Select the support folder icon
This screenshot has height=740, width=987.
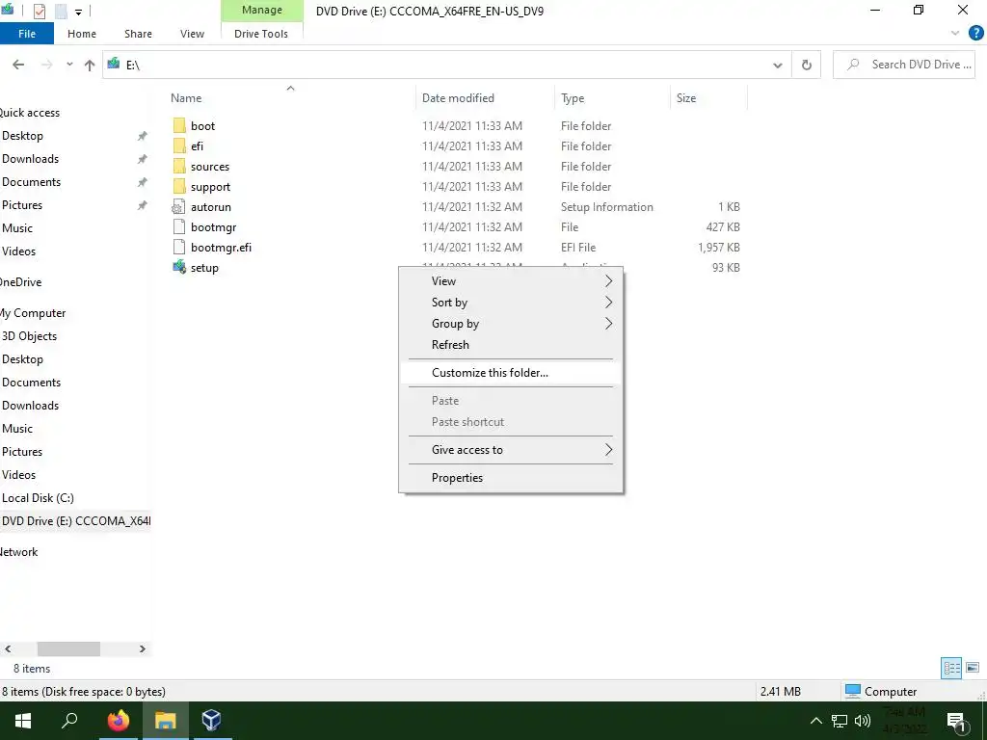coord(179,186)
